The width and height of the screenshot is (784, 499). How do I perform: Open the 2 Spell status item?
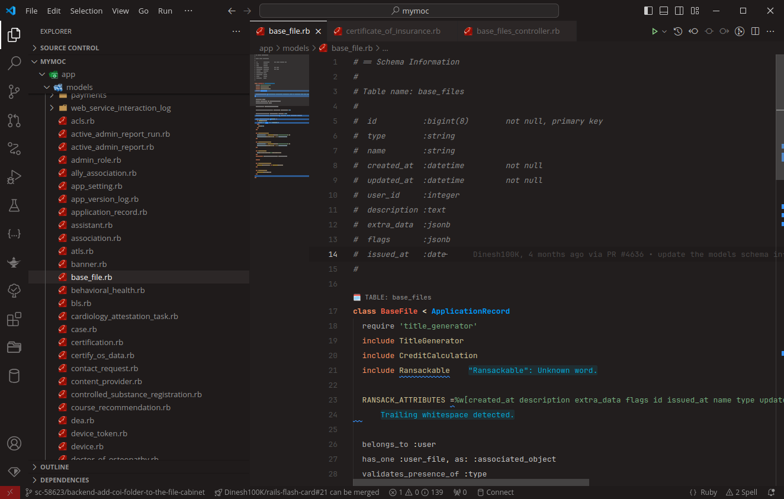coord(741,492)
